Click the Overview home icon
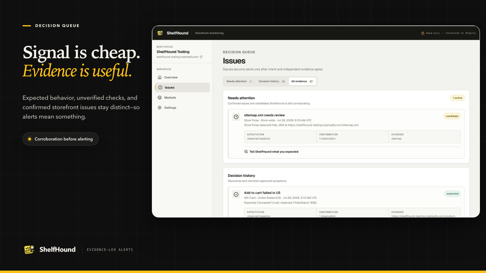The height and width of the screenshot is (273, 486). pyautogui.click(x=160, y=77)
